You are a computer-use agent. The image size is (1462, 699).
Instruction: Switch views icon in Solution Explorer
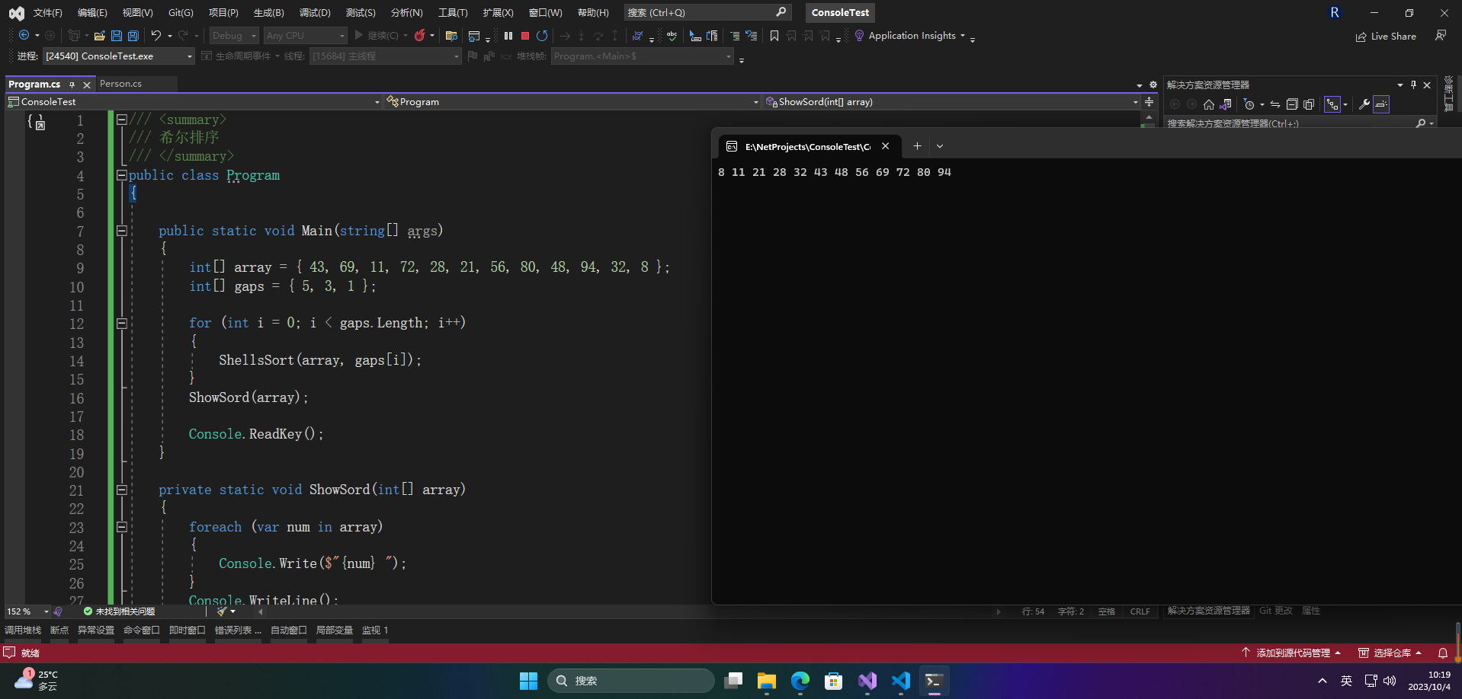pyautogui.click(x=1226, y=104)
